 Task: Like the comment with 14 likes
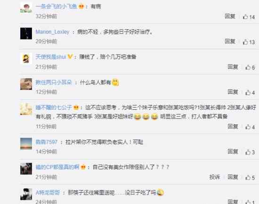tap(249, 16)
